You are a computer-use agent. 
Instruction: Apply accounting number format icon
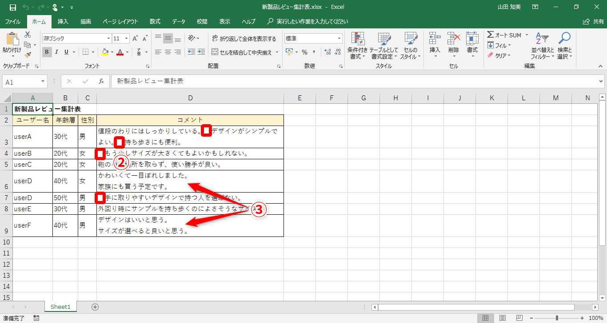pyautogui.click(x=289, y=52)
